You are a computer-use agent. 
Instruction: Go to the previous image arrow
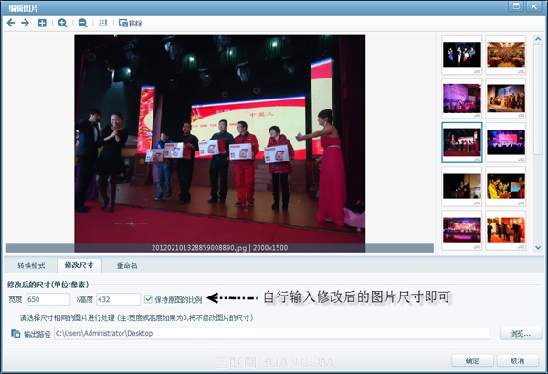(x=11, y=23)
